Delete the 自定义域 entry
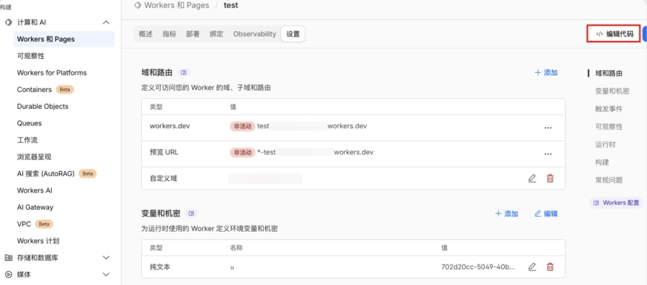The height and width of the screenshot is (285, 647). pos(550,178)
